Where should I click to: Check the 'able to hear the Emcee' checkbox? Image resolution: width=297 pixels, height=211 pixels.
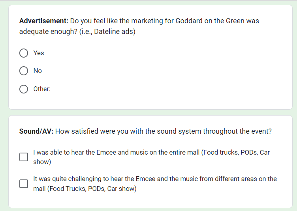[x=24, y=157]
